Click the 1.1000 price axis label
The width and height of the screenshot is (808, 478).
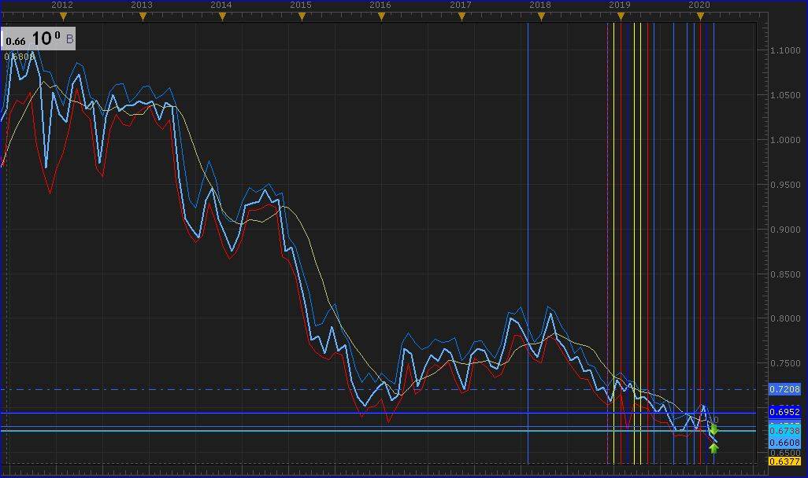tap(784, 50)
